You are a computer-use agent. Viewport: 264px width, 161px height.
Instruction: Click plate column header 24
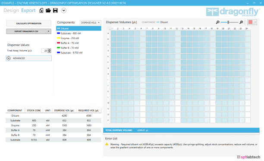coord(248,29)
